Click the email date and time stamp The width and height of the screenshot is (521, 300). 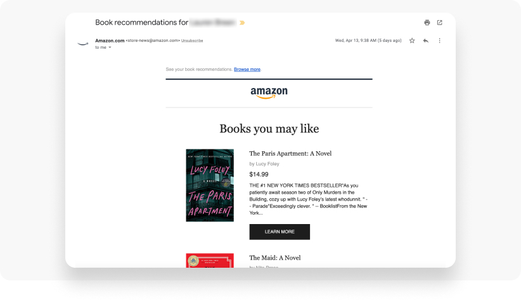coord(368,41)
